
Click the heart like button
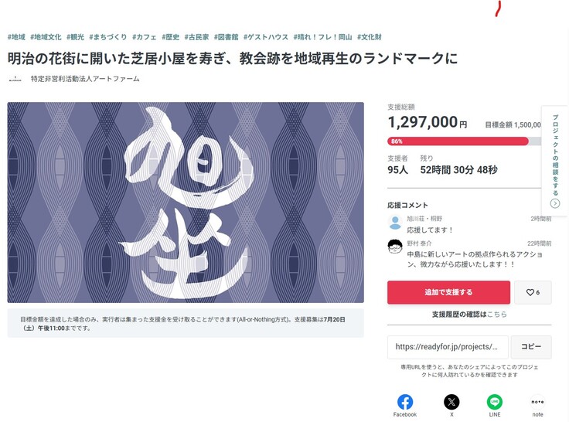point(533,293)
